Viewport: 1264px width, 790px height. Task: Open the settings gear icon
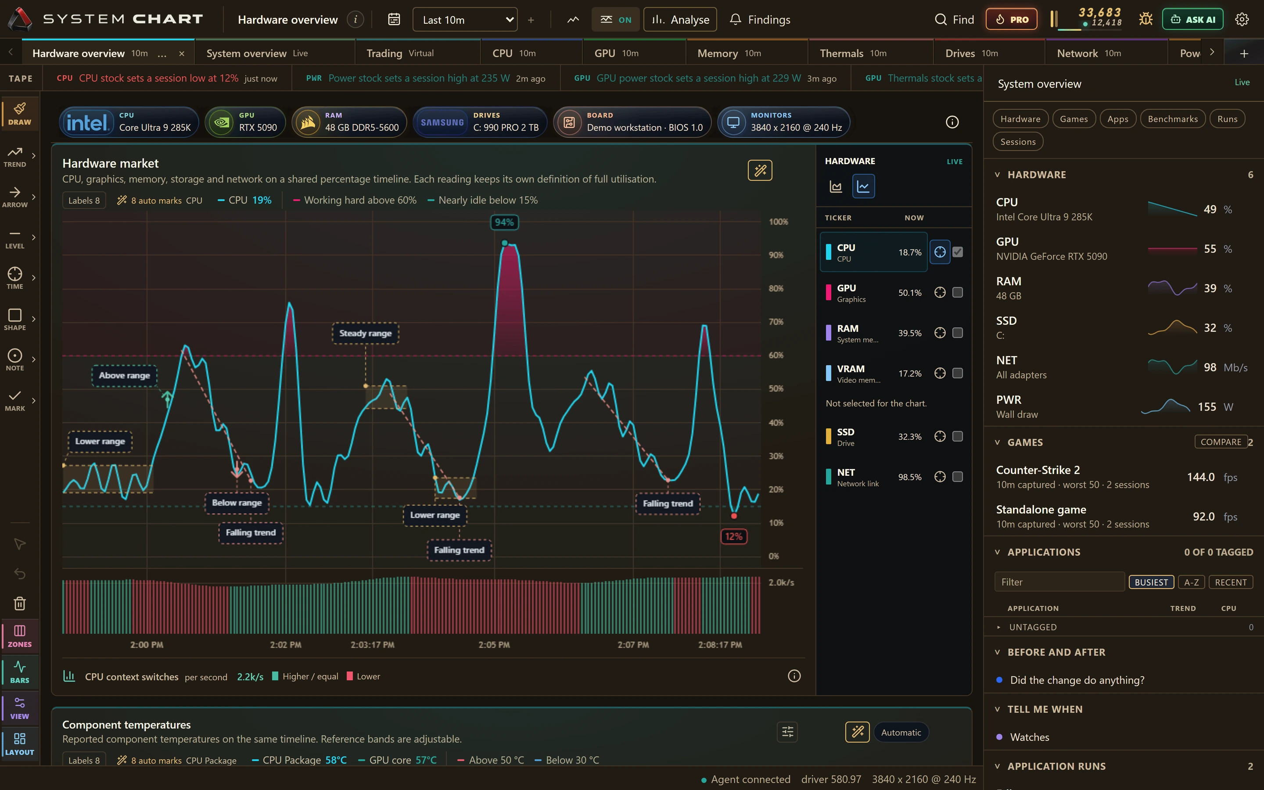coord(1242,19)
